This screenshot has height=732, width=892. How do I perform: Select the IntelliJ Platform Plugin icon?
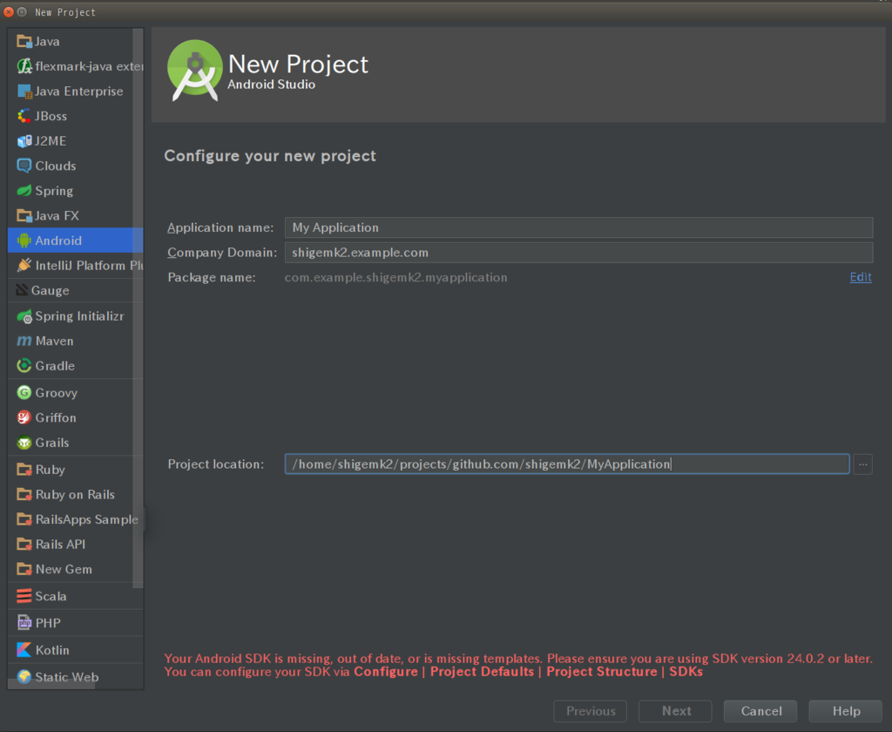(24, 265)
